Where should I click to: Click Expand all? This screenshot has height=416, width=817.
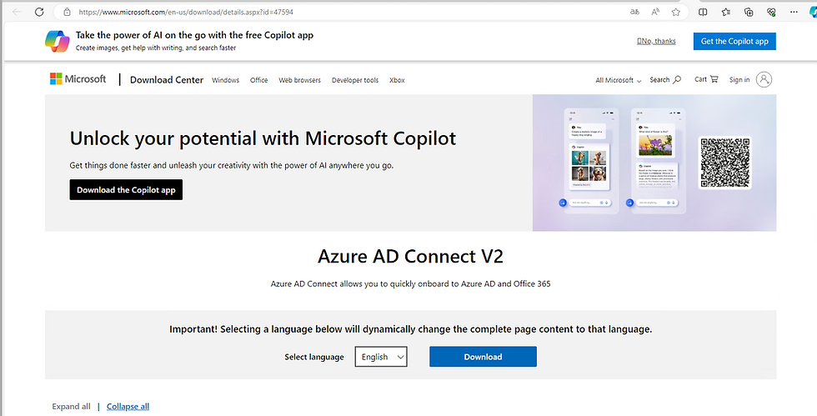tap(72, 407)
